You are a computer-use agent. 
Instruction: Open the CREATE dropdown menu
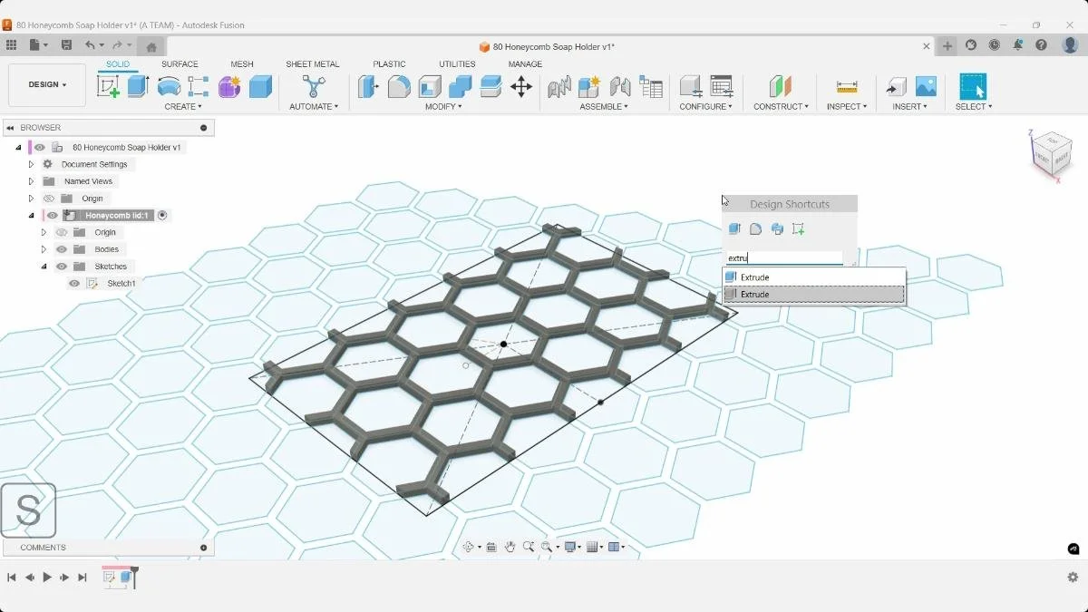[x=183, y=107]
